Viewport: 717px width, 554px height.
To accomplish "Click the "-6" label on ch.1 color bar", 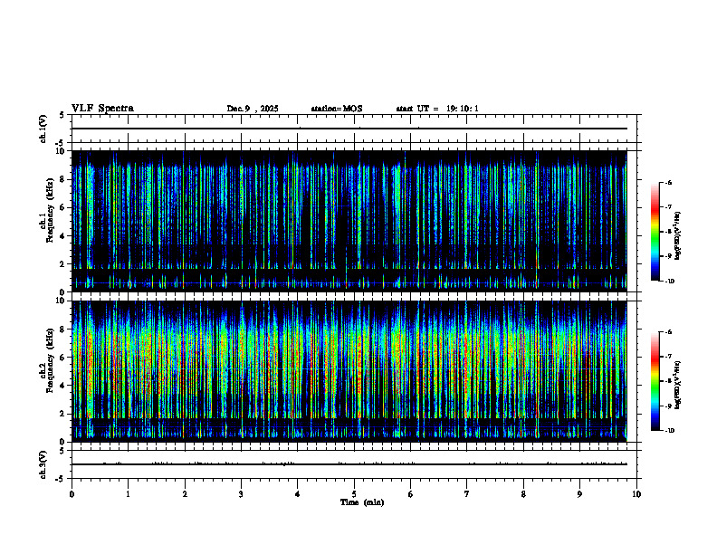I will (668, 182).
